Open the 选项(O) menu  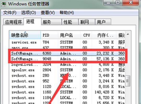pos(28,13)
